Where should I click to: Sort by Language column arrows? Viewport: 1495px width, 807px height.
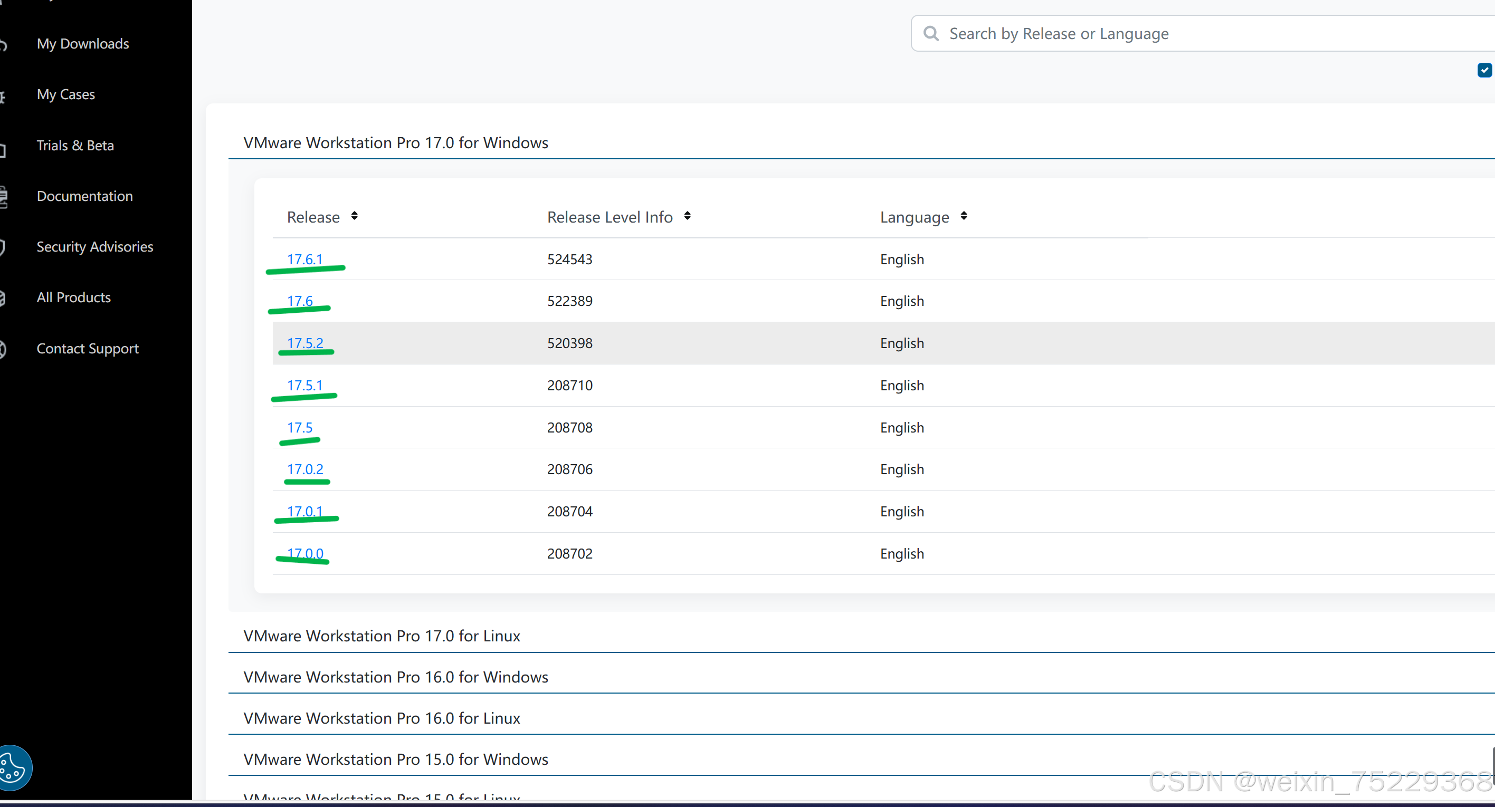pyautogui.click(x=964, y=216)
